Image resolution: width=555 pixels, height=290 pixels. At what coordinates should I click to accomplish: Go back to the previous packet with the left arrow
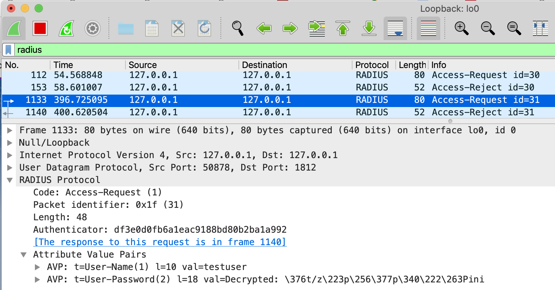pyautogui.click(x=264, y=28)
